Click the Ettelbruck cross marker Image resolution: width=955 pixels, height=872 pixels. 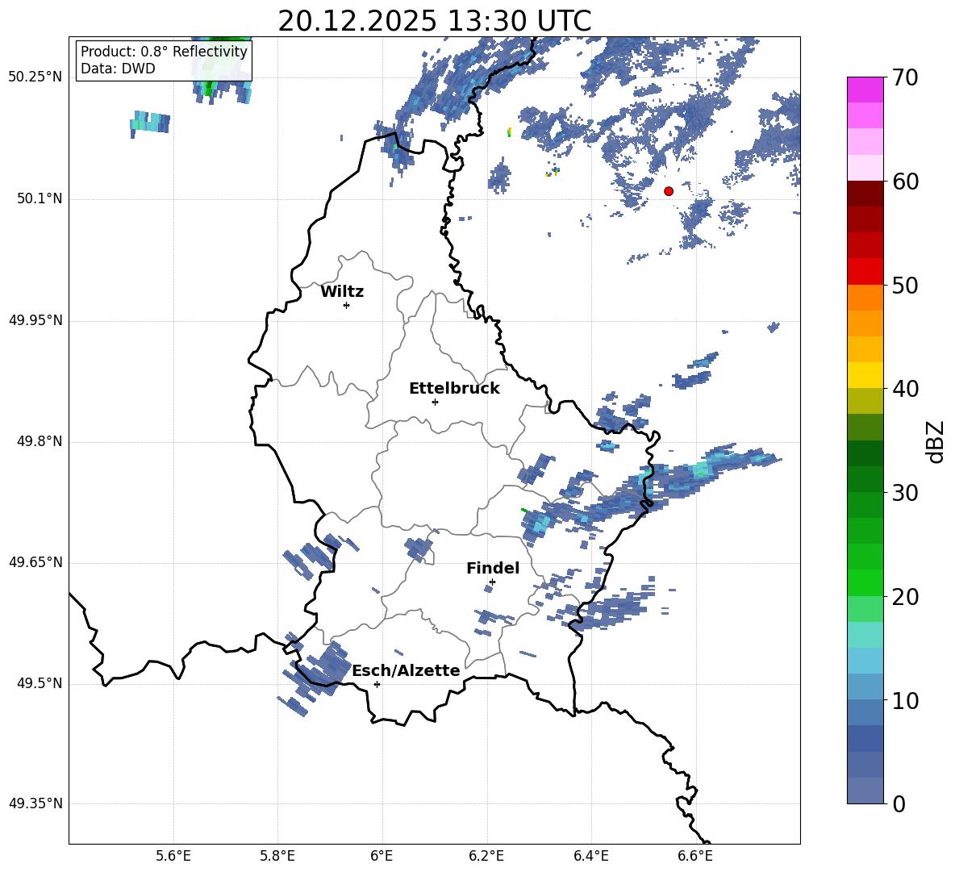[x=435, y=402]
